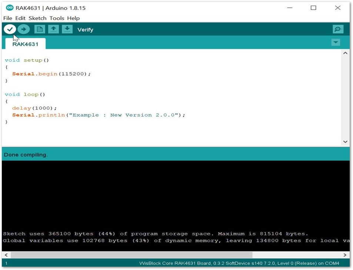Create a new sketch with the New icon
This screenshot has height=270, width=353.
[x=40, y=29]
